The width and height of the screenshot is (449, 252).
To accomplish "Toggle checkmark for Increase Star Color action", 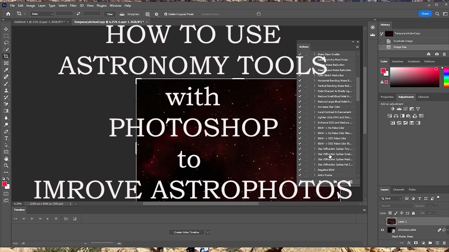I will pos(300,107).
